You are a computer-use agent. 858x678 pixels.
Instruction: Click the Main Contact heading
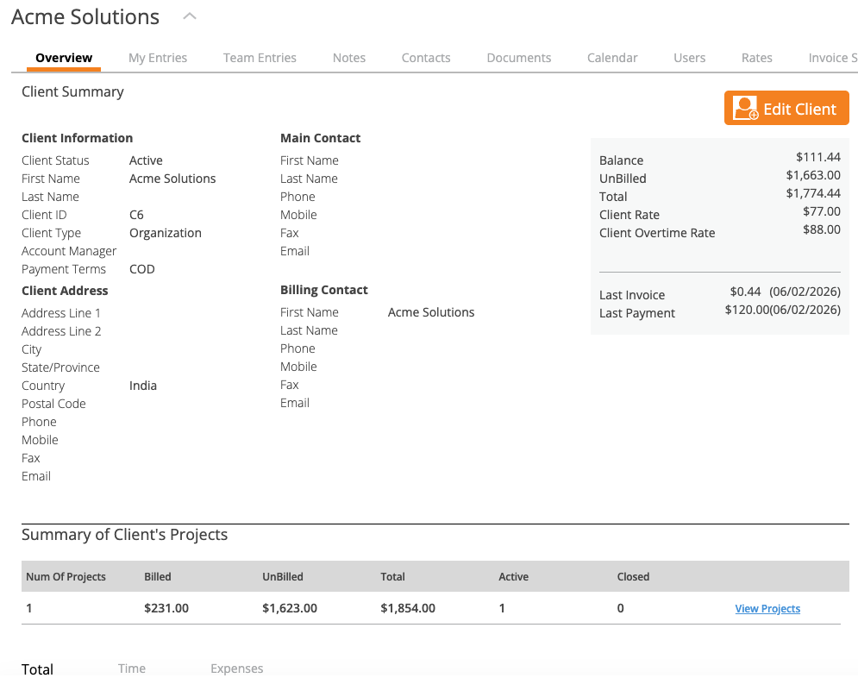click(x=320, y=138)
